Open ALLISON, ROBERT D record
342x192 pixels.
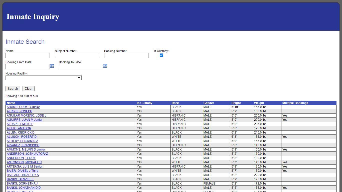coord(22,137)
